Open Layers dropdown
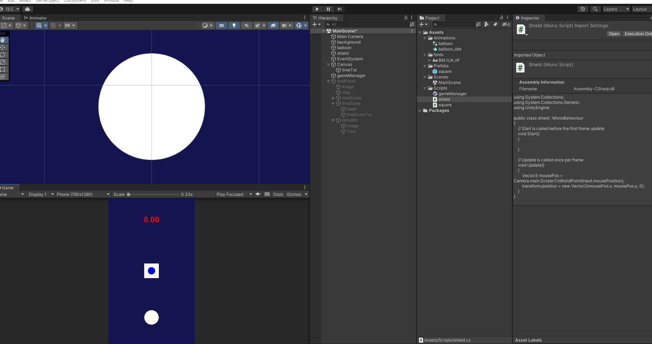Image resolution: width=652 pixels, height=344 pixels. (616, 9)
